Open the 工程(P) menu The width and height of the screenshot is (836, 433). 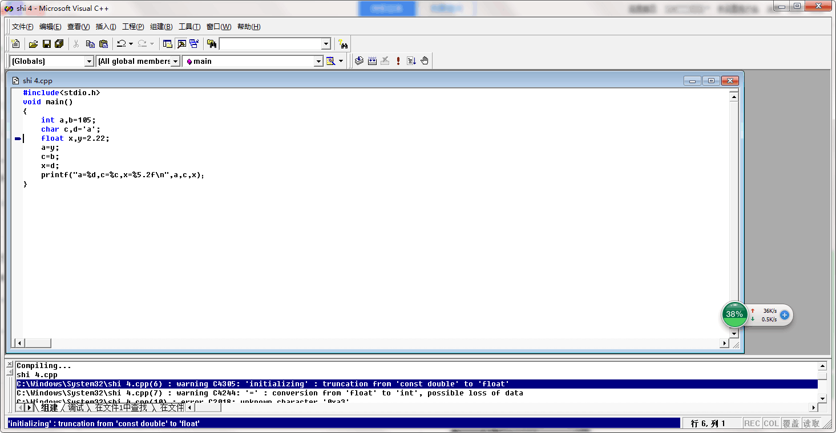tap(133, 27)
